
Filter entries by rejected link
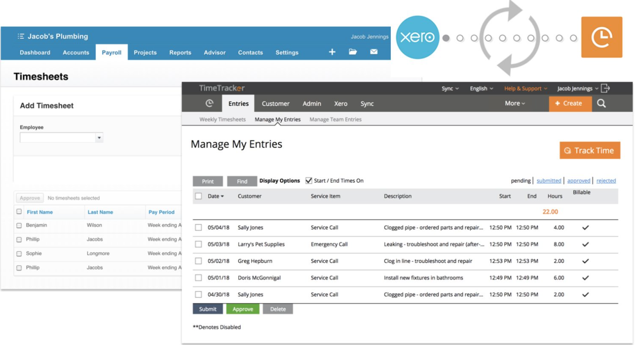pyautogui.click(x=606, y=181)
